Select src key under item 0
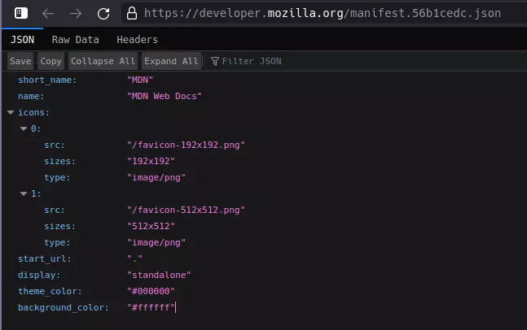This screenshot has height=330, width=527. (54, 145)
